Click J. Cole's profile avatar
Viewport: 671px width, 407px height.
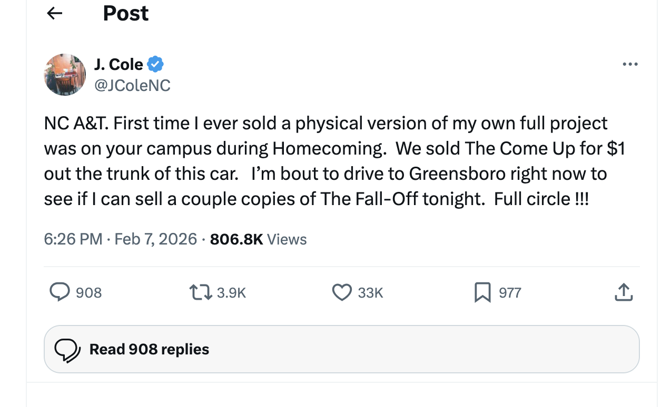[x=65, y=74]
